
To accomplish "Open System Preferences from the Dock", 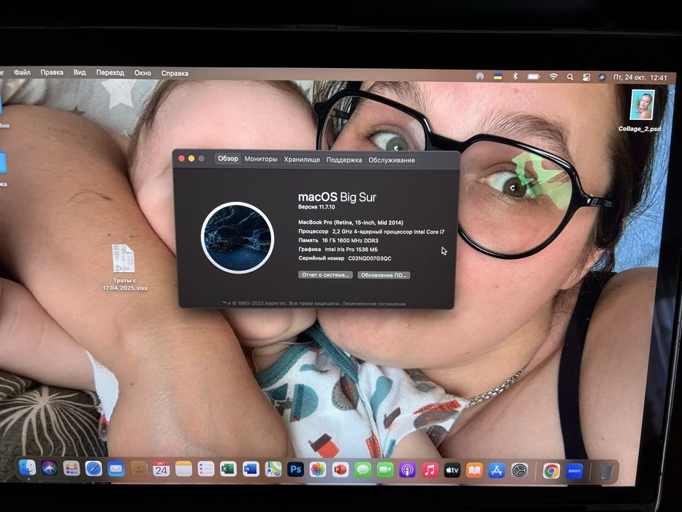I will 519,470.
